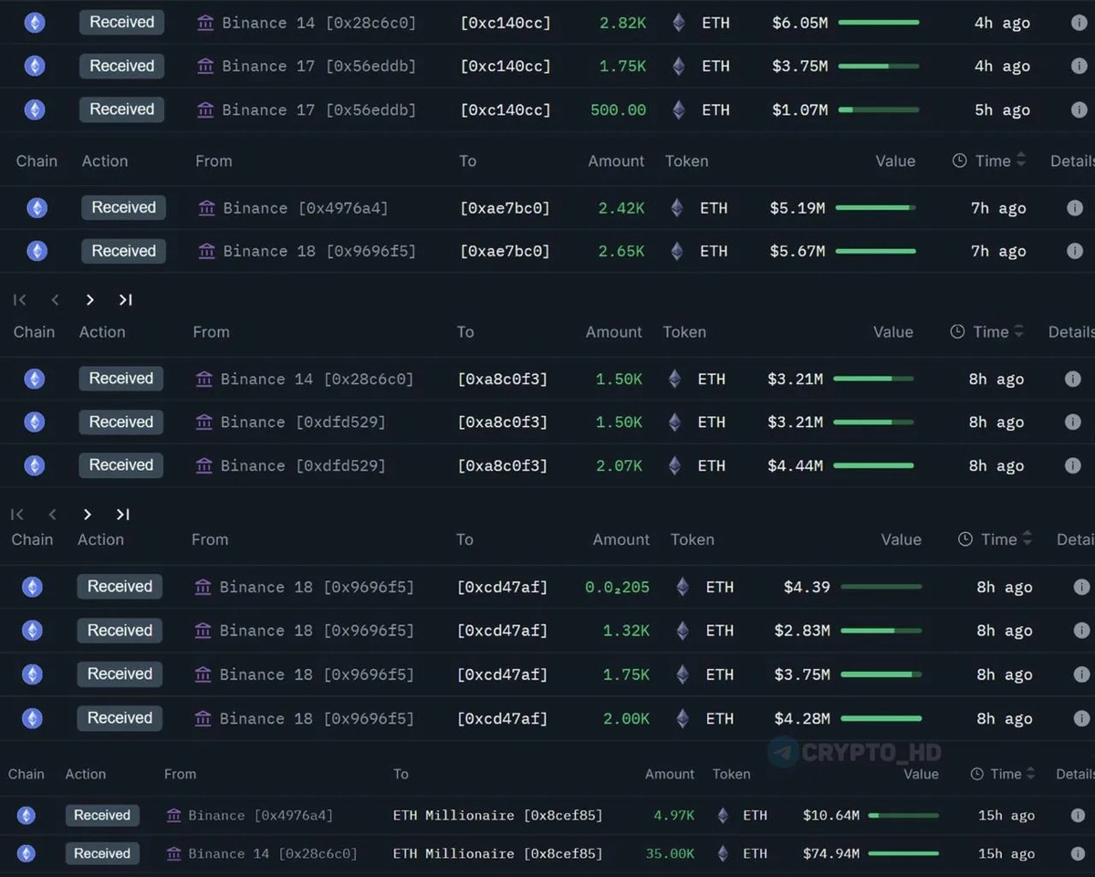Sort by Time header above the 15h ago rows

1002,774
